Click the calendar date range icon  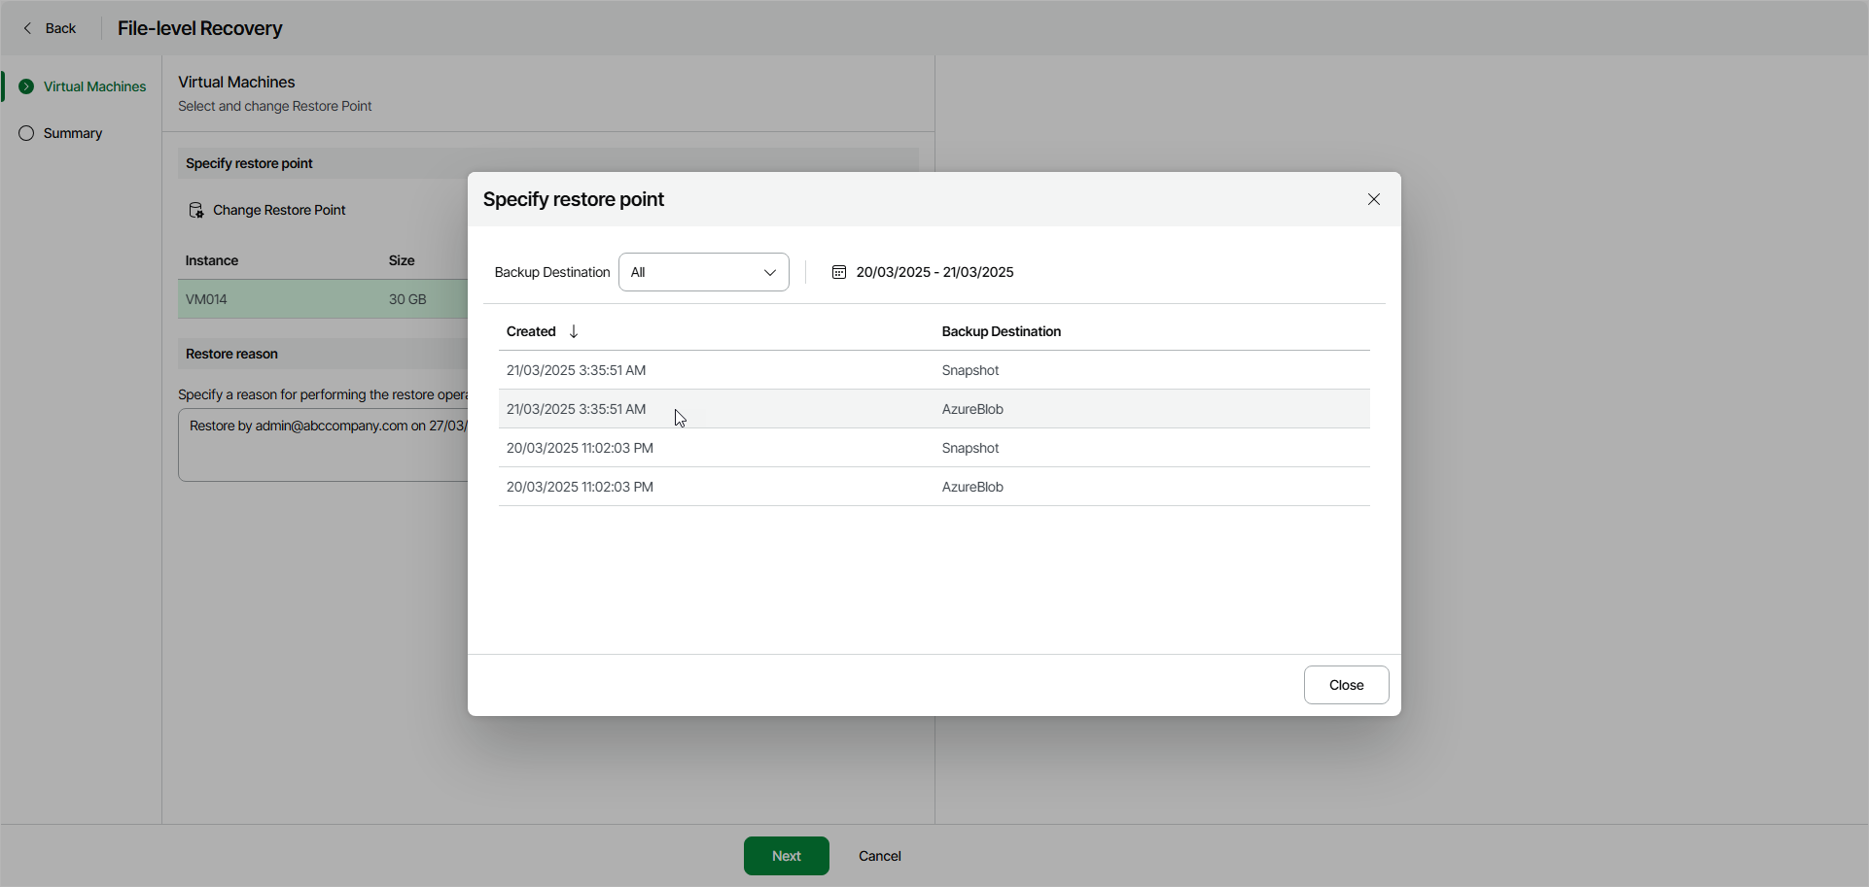pos(838,272)
